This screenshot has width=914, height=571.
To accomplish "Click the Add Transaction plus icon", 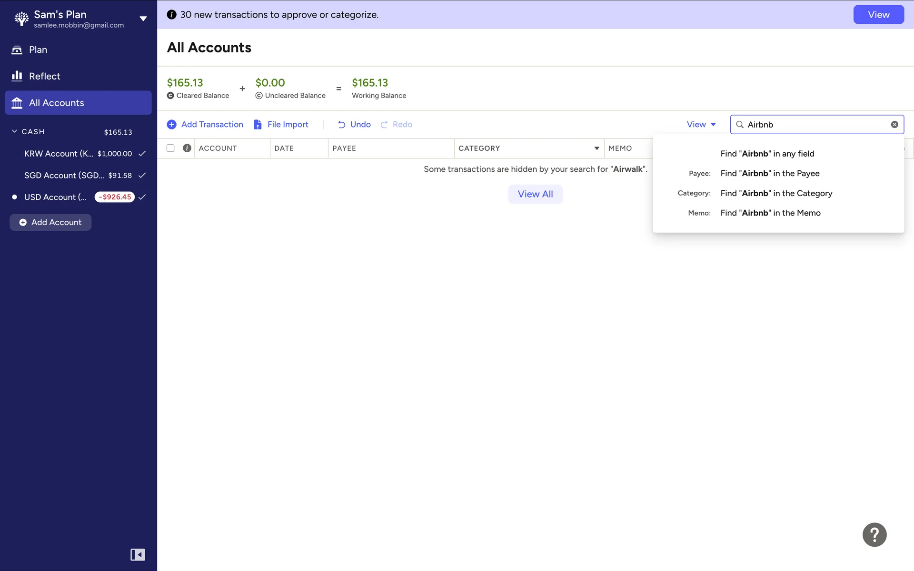I will [171, 125].
